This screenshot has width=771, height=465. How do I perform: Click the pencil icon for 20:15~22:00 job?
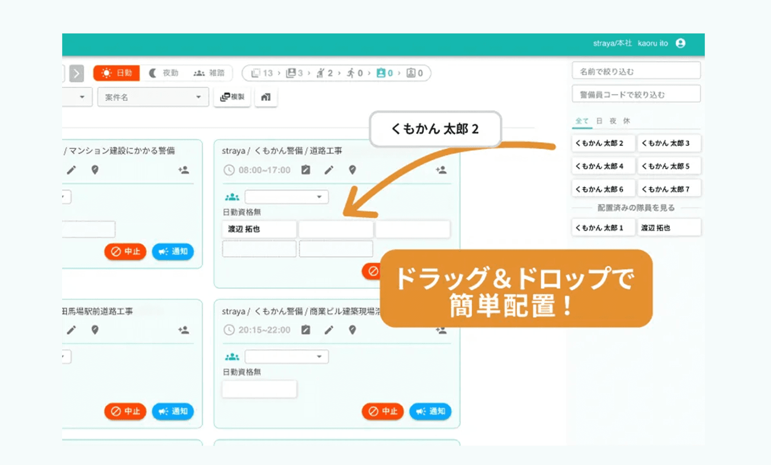pyautogui.click(x=329, y=330)
